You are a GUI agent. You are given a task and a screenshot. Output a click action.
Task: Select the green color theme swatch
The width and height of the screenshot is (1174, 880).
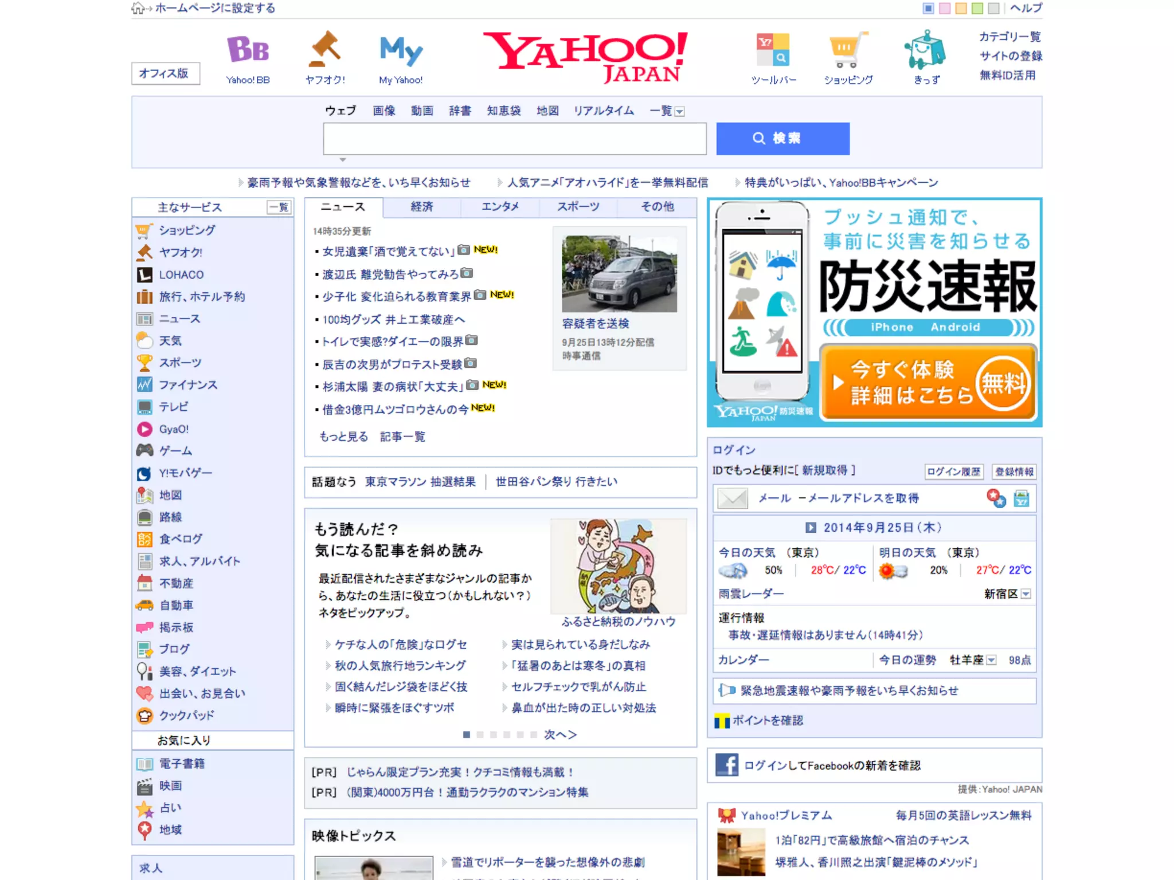tap(977, 8)
